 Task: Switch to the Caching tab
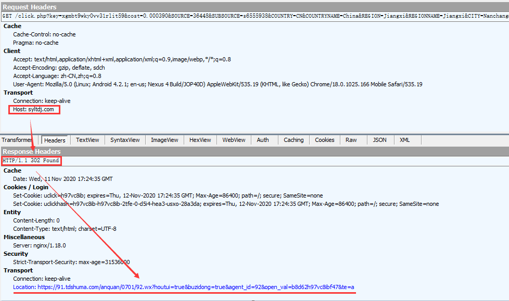[294, 140]
